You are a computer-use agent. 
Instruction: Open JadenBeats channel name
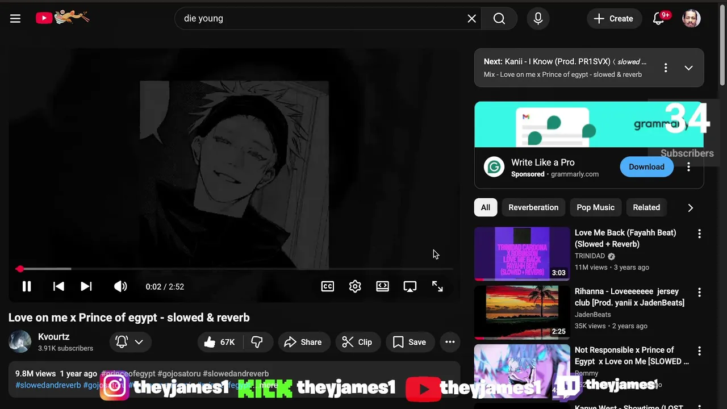click(x=593, y=315)
